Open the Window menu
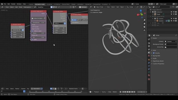 tap(19, 4)
